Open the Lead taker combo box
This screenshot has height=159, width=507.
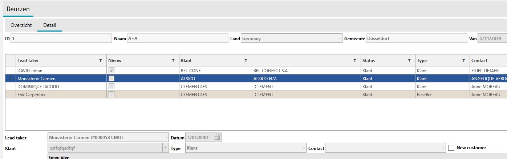(166, 138)
